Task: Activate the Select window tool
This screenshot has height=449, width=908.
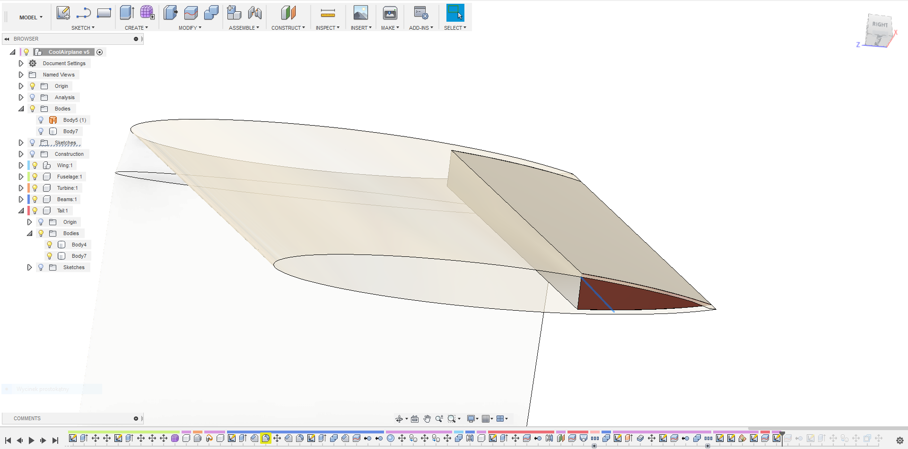Action: point(455,13)
